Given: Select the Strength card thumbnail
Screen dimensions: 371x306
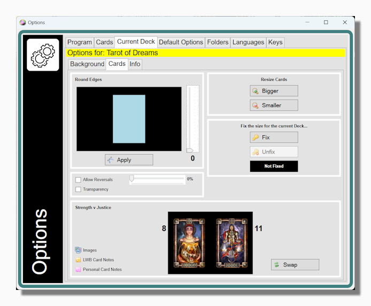Looking at the screenshot, I should point(189,243).
